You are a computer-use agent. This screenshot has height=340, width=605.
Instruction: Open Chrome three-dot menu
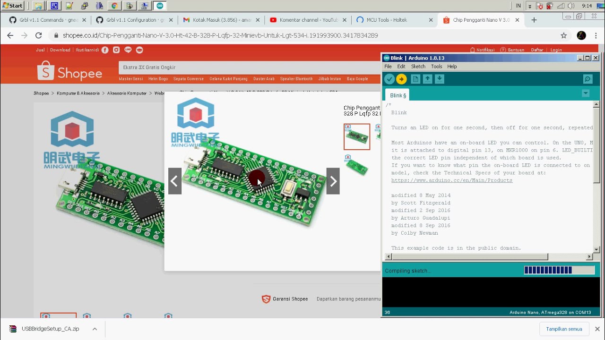(x=596, y=35)
